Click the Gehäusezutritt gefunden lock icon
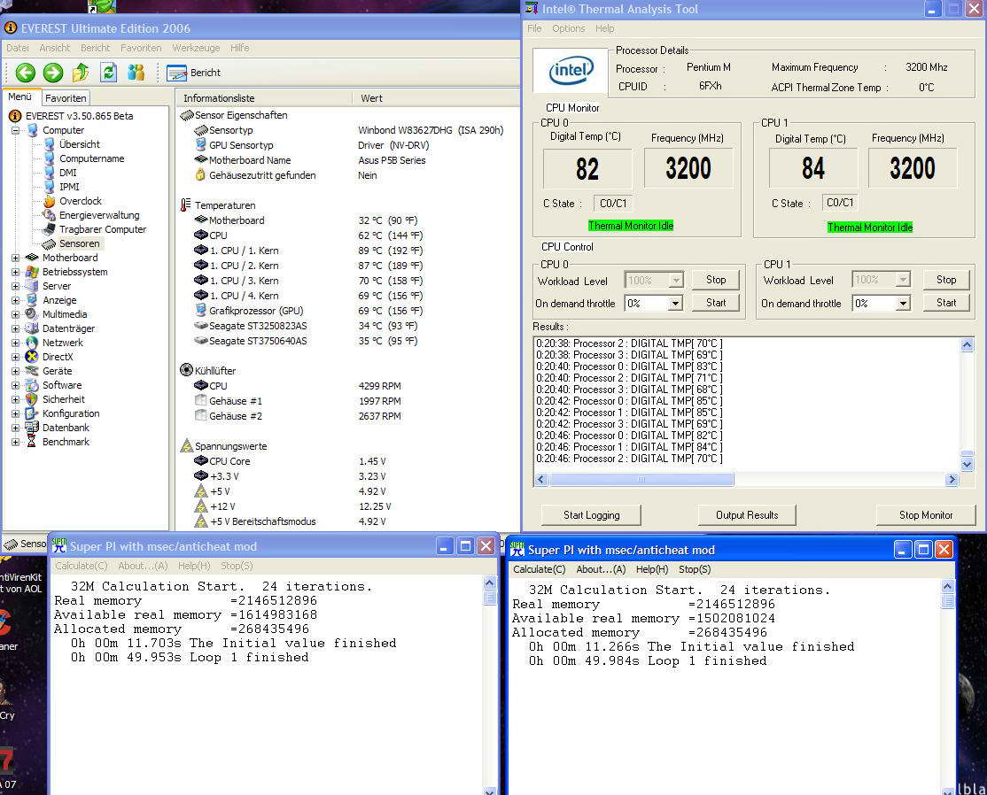The width and height of the screenshot is (987, 795). click(200, 175)
